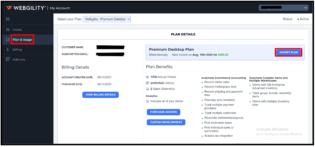
Task: Click the Home house icon
Action: point(8,30)
